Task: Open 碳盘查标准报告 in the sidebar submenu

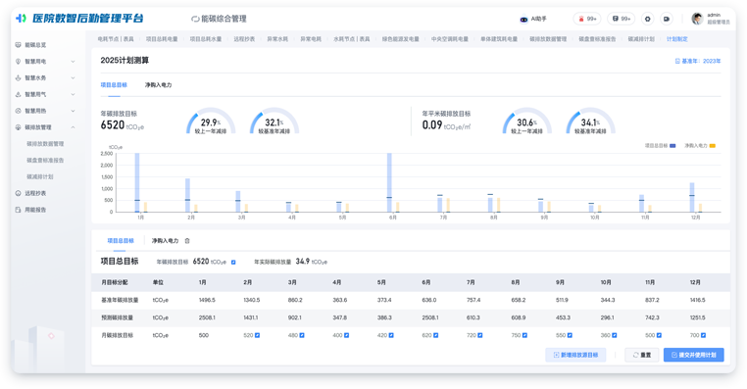Action: coord(45,161)
